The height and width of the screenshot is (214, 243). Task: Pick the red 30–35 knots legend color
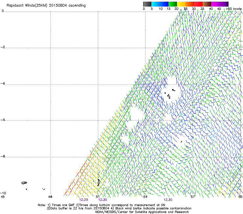pyautogui.click(x=198, y=4)
